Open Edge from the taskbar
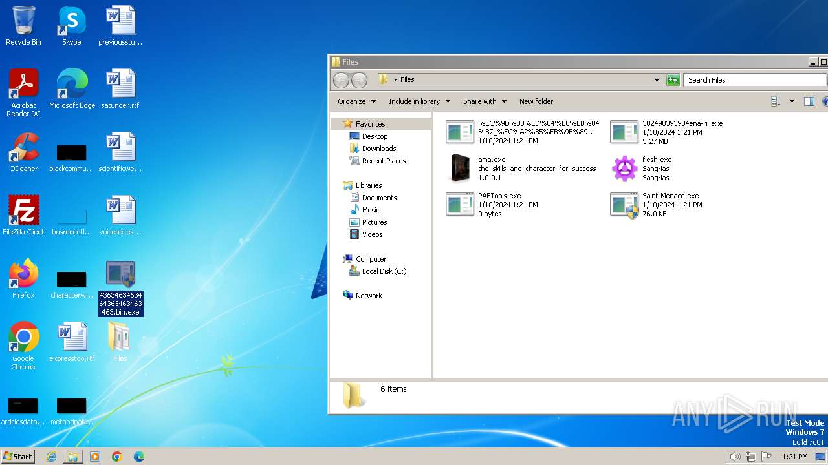This screenshot has width=828, height=465. point(138,457)
